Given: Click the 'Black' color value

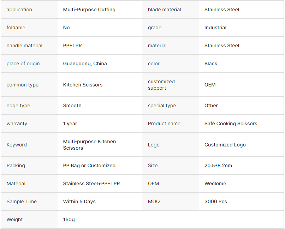Looking at the screenshot, I should click(210, 64).
